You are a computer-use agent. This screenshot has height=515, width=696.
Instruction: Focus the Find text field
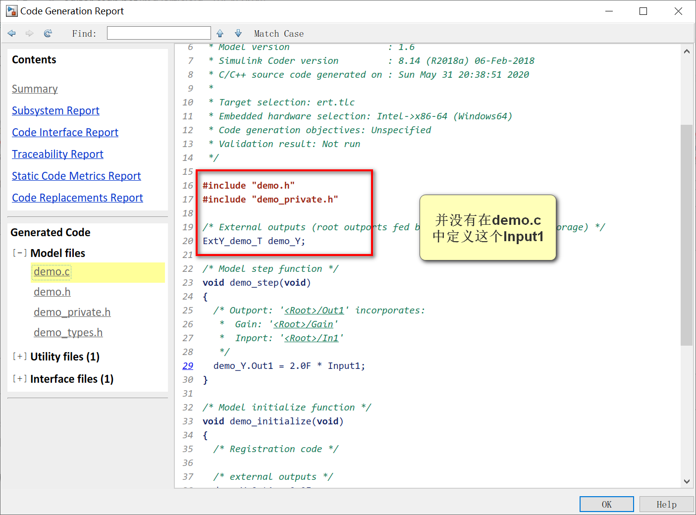pos(159,33)
